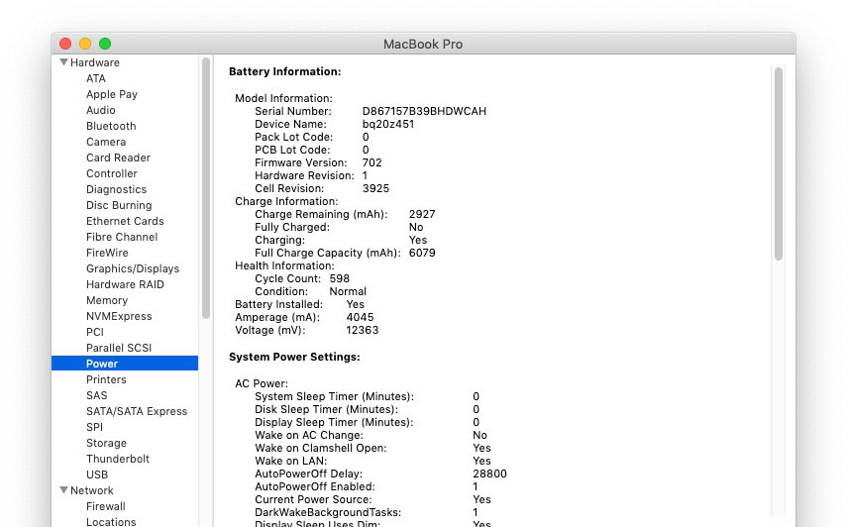The width and height of the screenshot is (849, 527).
Task: Select Card Reader in the sidebar
Action: point(118,158)
